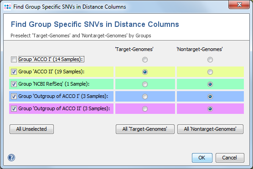Click All 'Target-Genomes' button
253x169 pixels.
pos(145,129)
